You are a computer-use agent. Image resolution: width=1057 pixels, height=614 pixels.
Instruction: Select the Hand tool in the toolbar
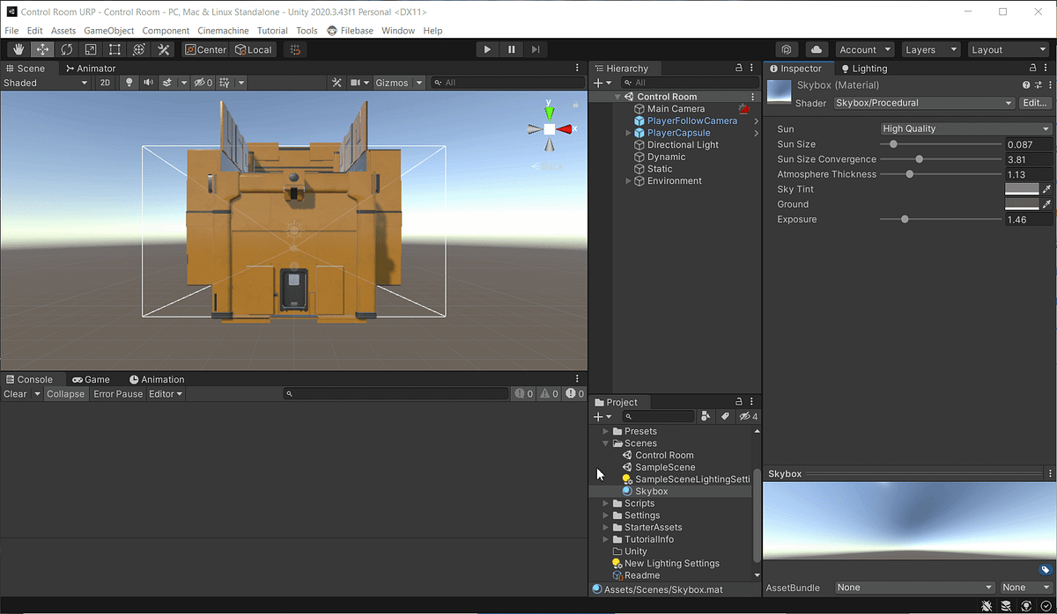point(18,49)
